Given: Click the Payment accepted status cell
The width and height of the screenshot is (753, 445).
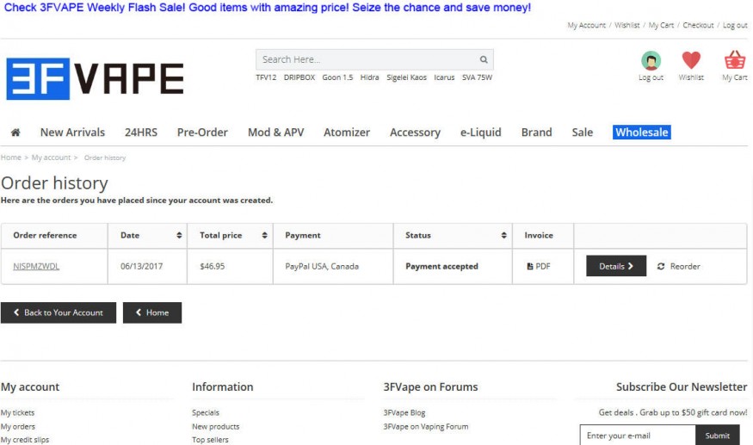Looking at the screenshot, I should tap(453, 266).
